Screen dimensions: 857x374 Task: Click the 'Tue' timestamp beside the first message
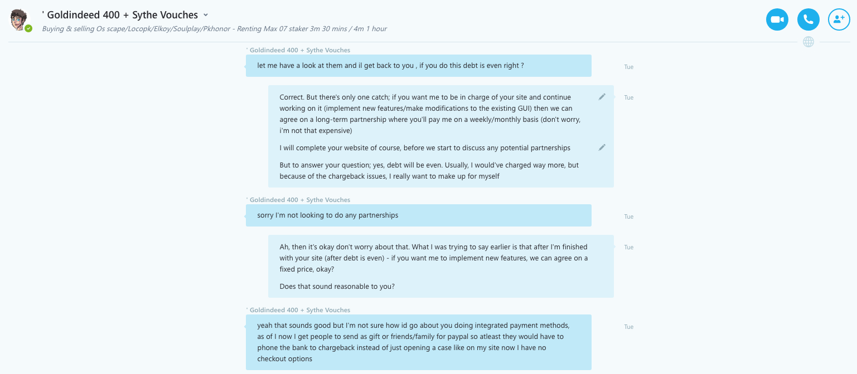point(628,67)
